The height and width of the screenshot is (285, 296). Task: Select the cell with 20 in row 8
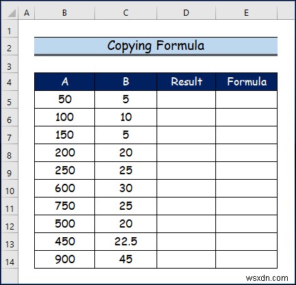(126, 153)
